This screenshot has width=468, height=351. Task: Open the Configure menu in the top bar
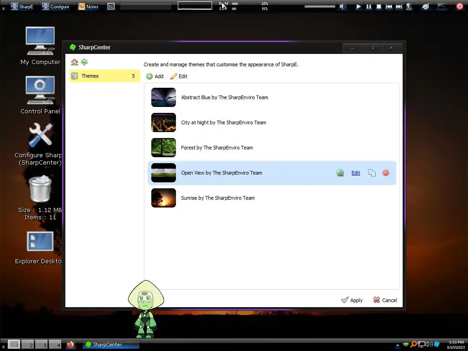click(x=56, y=6)
